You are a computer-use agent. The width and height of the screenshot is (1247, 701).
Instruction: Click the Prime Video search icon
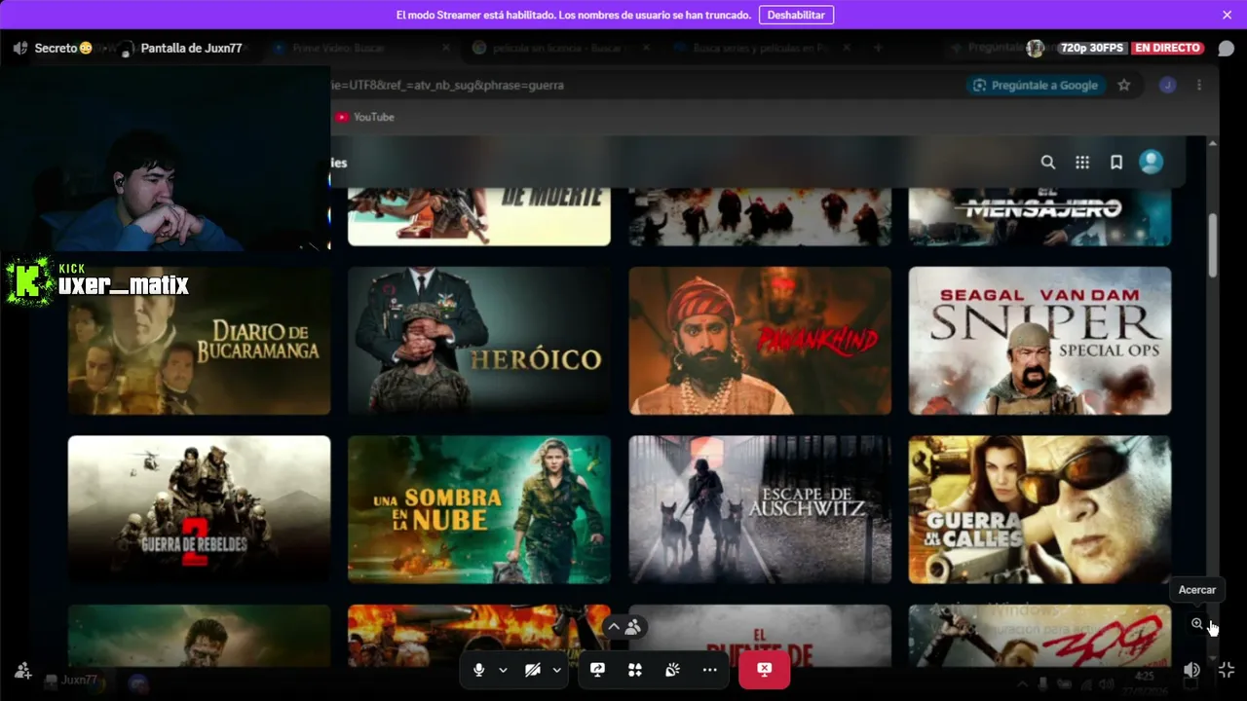click(1047, 163)
